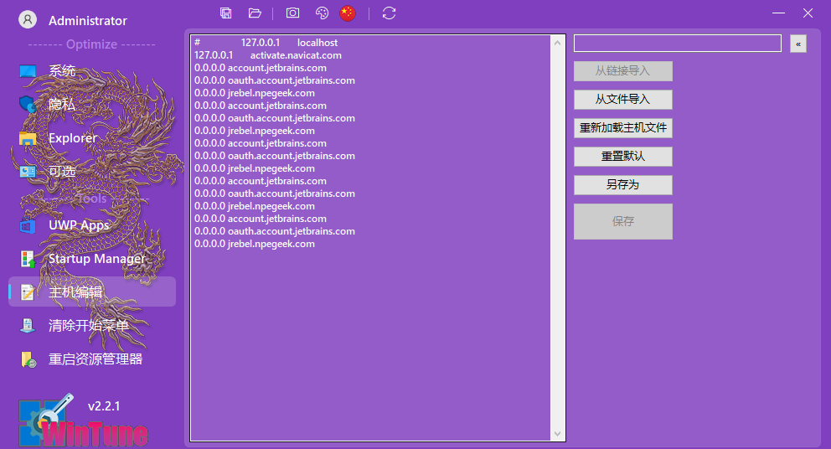
Task: Click the Chinese flag language icon
Action: [348, 13]
